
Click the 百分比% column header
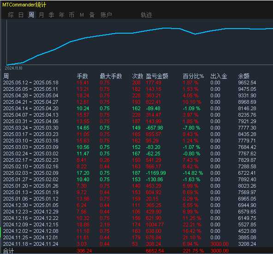193,76
